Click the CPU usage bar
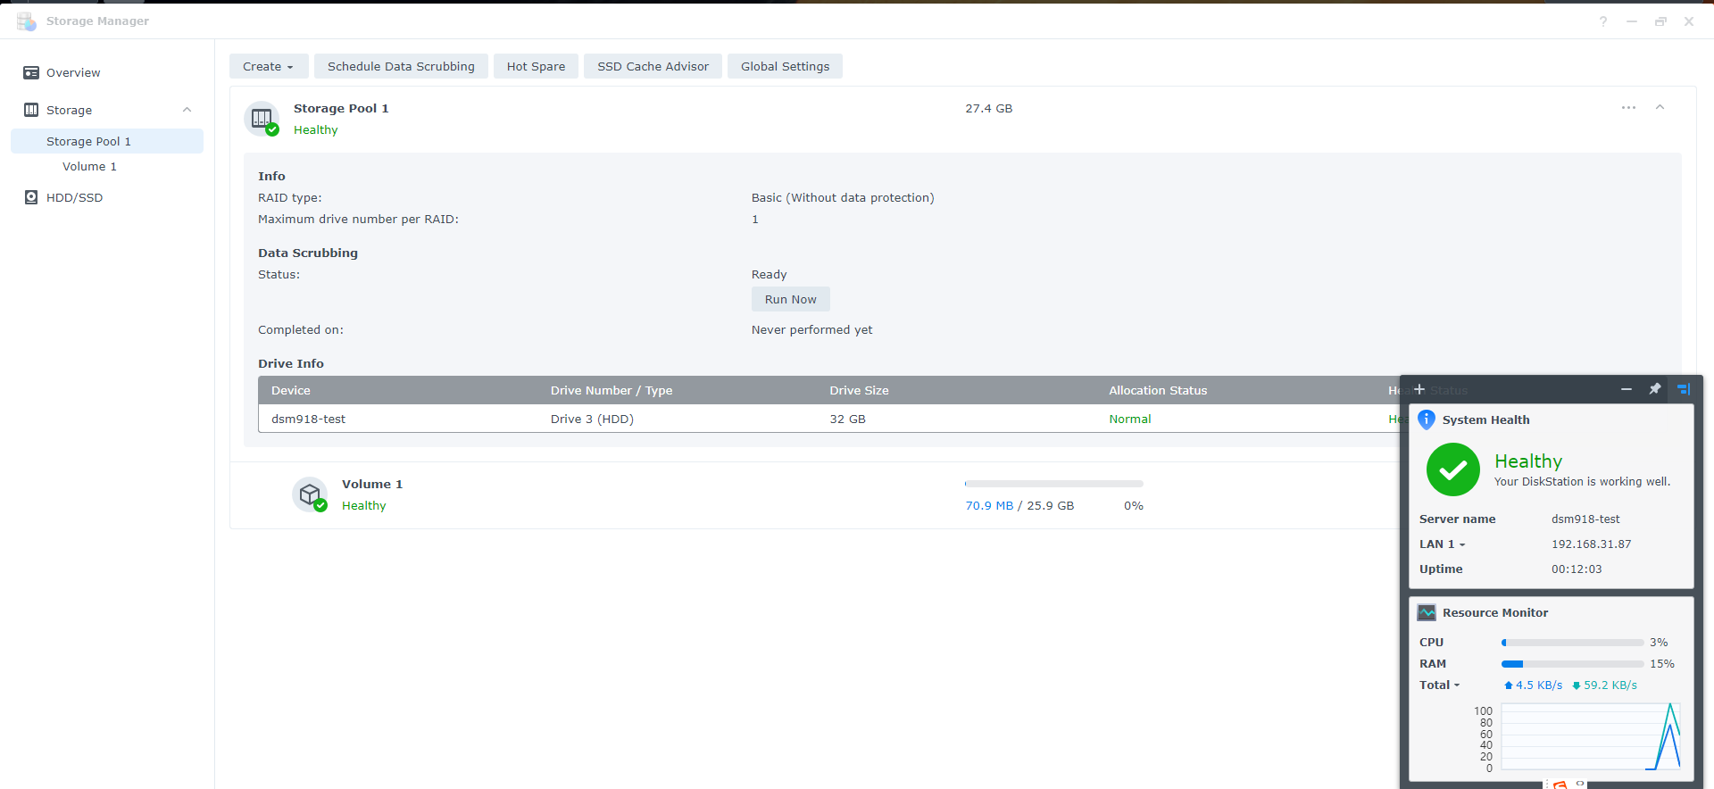Image resolution: width=1714 pixels, height=789 pixels. pyautogui.click(x=1573, y=643)
